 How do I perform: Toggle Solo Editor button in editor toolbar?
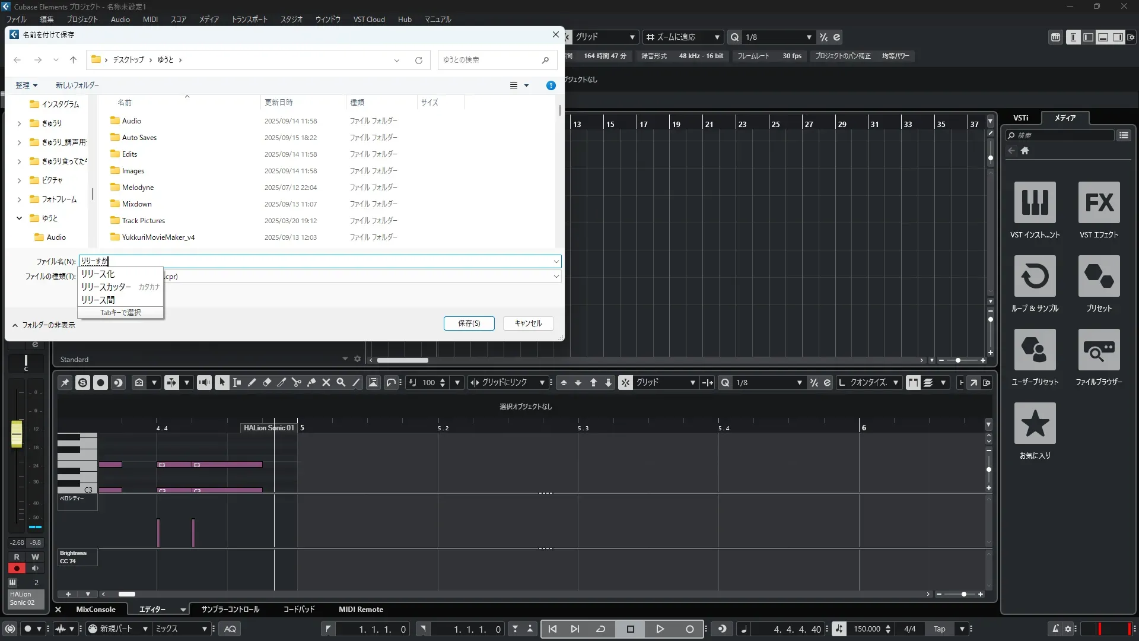click(83, 383)
